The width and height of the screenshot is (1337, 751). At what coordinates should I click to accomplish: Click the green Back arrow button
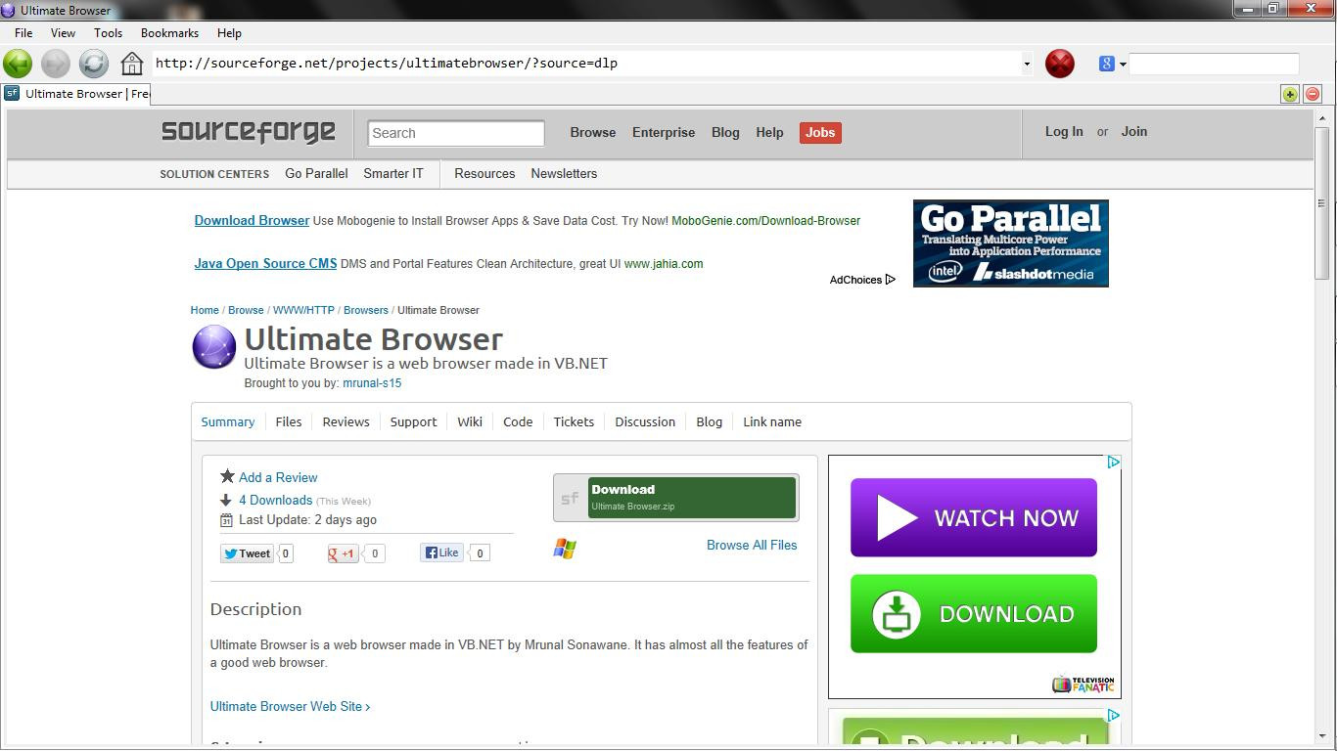point(18,64)
